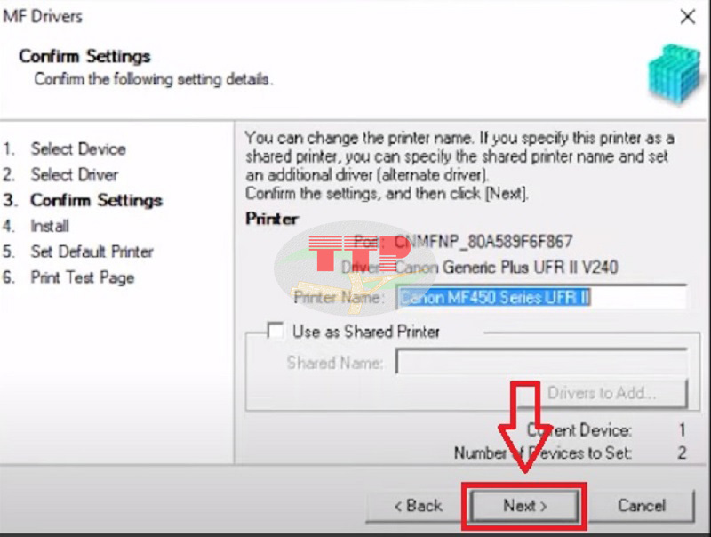This screenshot has width=711, height=537.
Task: Select step 3 Confirm Settings
Action: 96,200
